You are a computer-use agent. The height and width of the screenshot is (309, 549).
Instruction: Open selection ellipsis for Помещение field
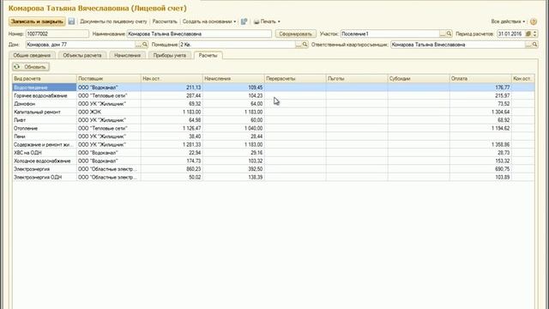tap(299, 45)
